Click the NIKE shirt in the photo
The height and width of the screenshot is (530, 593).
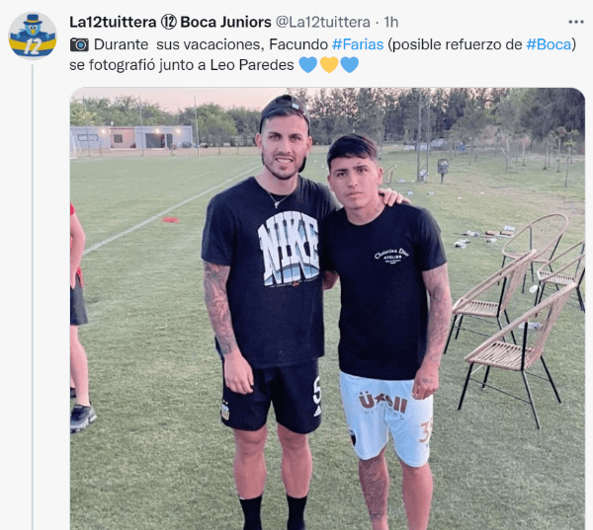[267, 272]
